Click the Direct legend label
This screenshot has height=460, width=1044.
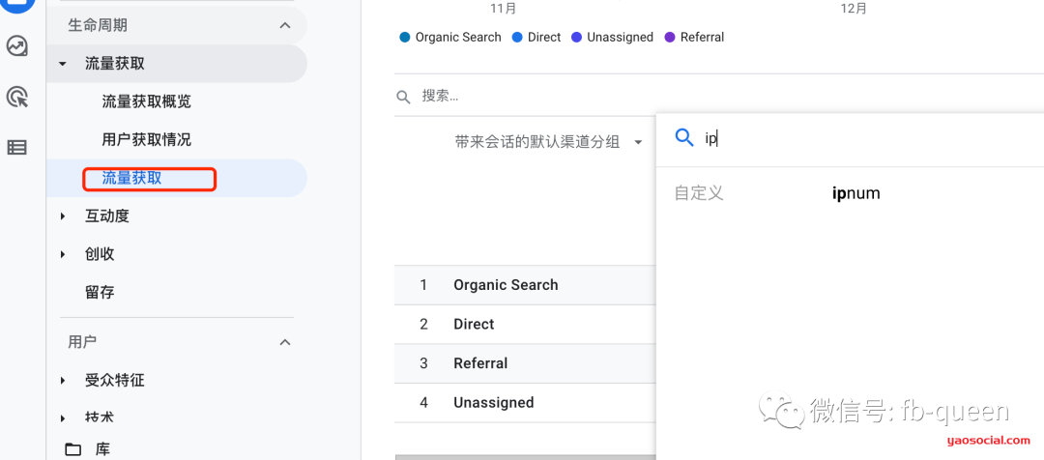544,38
